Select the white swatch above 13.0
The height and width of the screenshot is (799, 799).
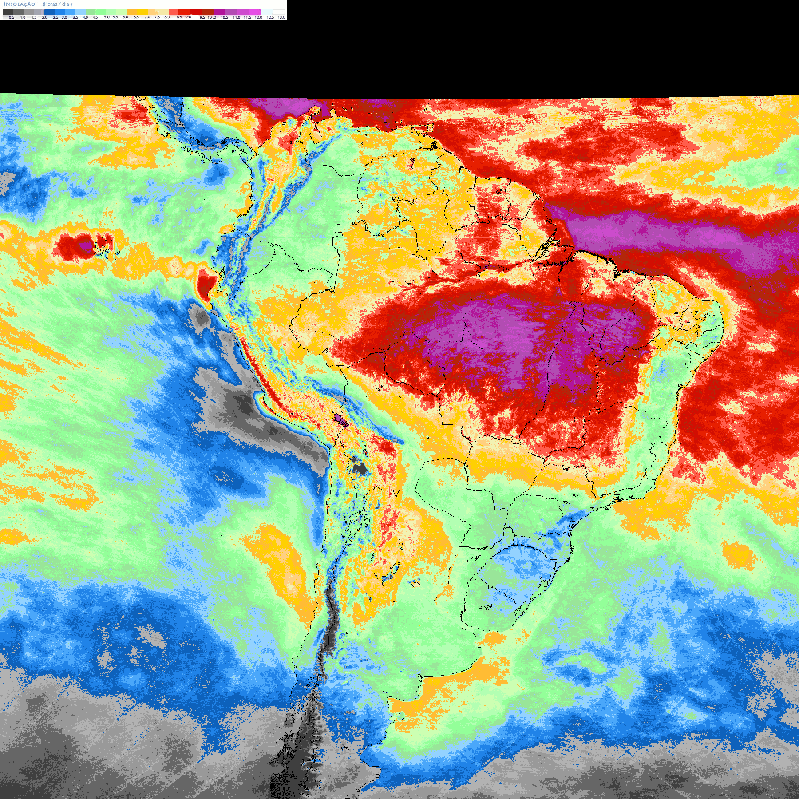[279, 12]
